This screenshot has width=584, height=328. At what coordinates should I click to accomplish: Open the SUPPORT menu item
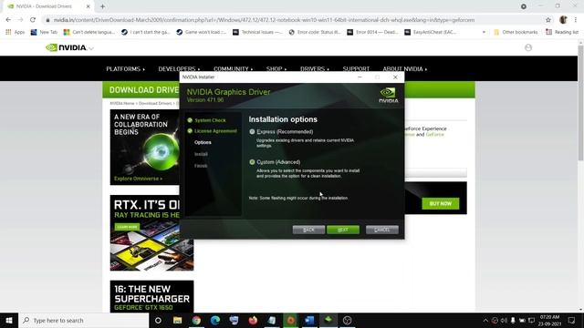pyautogui.click(x=356, y=69)
